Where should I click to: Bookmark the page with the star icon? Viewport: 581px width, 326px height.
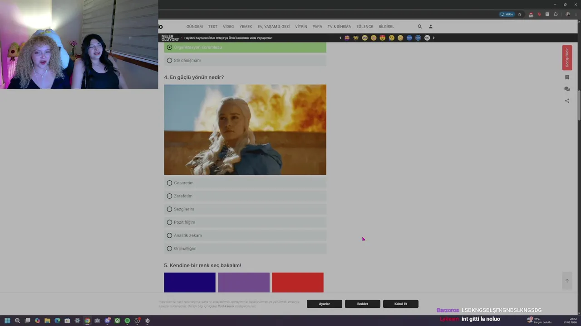click(x=520, y=14)
